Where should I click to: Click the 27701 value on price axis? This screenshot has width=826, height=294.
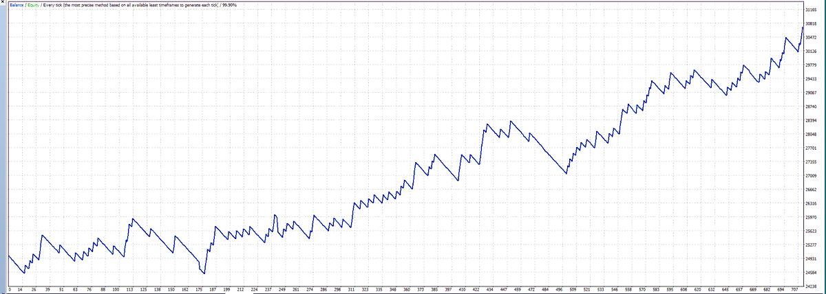(809, 148)
